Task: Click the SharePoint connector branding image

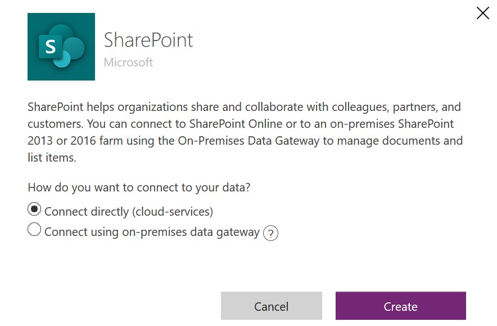Action: (61, 47)
